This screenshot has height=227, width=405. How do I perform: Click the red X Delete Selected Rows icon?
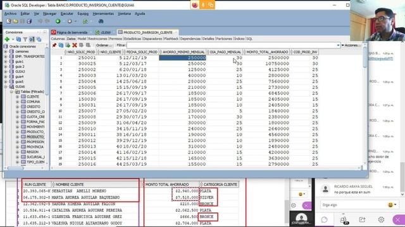pyautogui.click(x=75, y=45)
